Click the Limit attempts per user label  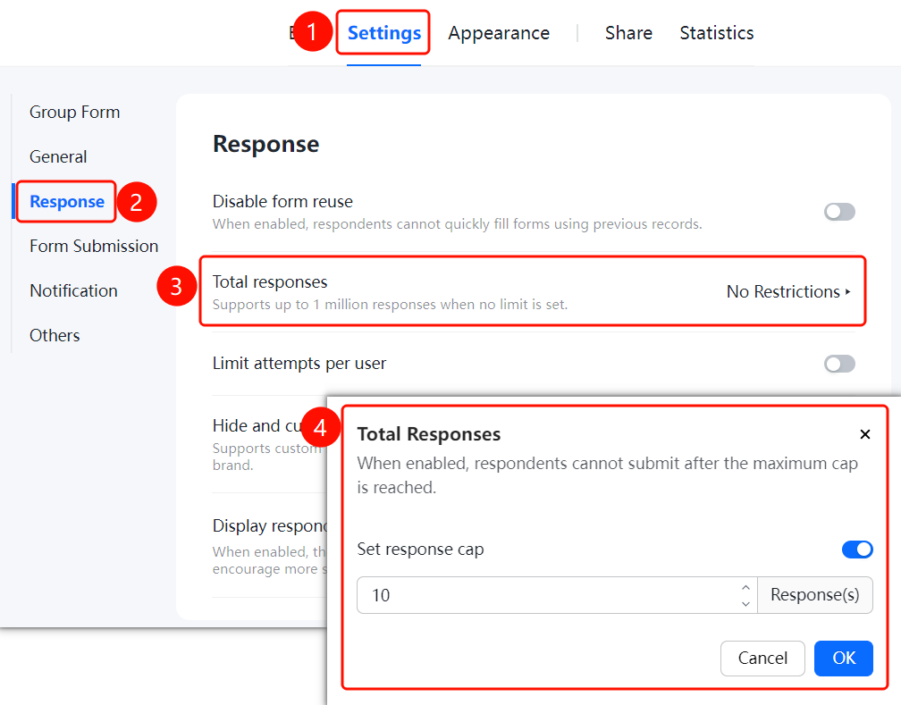coord(299,363)
